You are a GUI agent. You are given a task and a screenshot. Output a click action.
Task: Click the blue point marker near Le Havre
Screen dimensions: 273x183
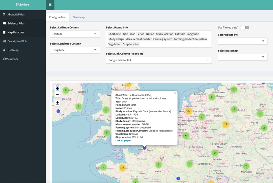point(145,148)
